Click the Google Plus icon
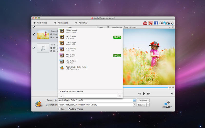Image resolution: width=205 pixels, height=128 pixels. click(150, 23)
